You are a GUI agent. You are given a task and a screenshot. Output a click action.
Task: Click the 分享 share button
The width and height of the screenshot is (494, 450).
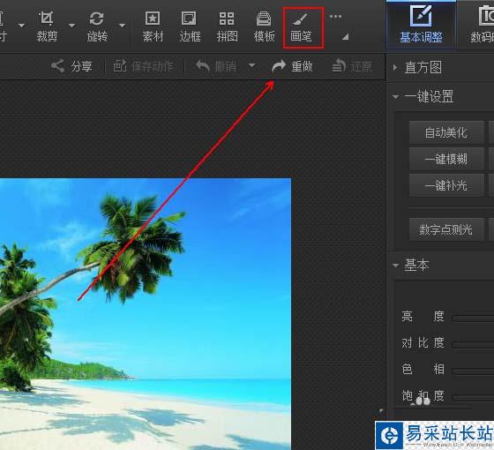[x=71, y=66]
